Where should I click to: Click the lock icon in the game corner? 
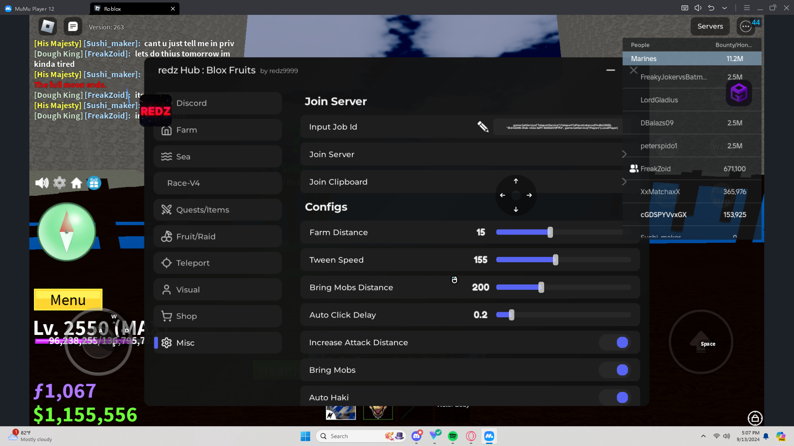pos(755,418)
